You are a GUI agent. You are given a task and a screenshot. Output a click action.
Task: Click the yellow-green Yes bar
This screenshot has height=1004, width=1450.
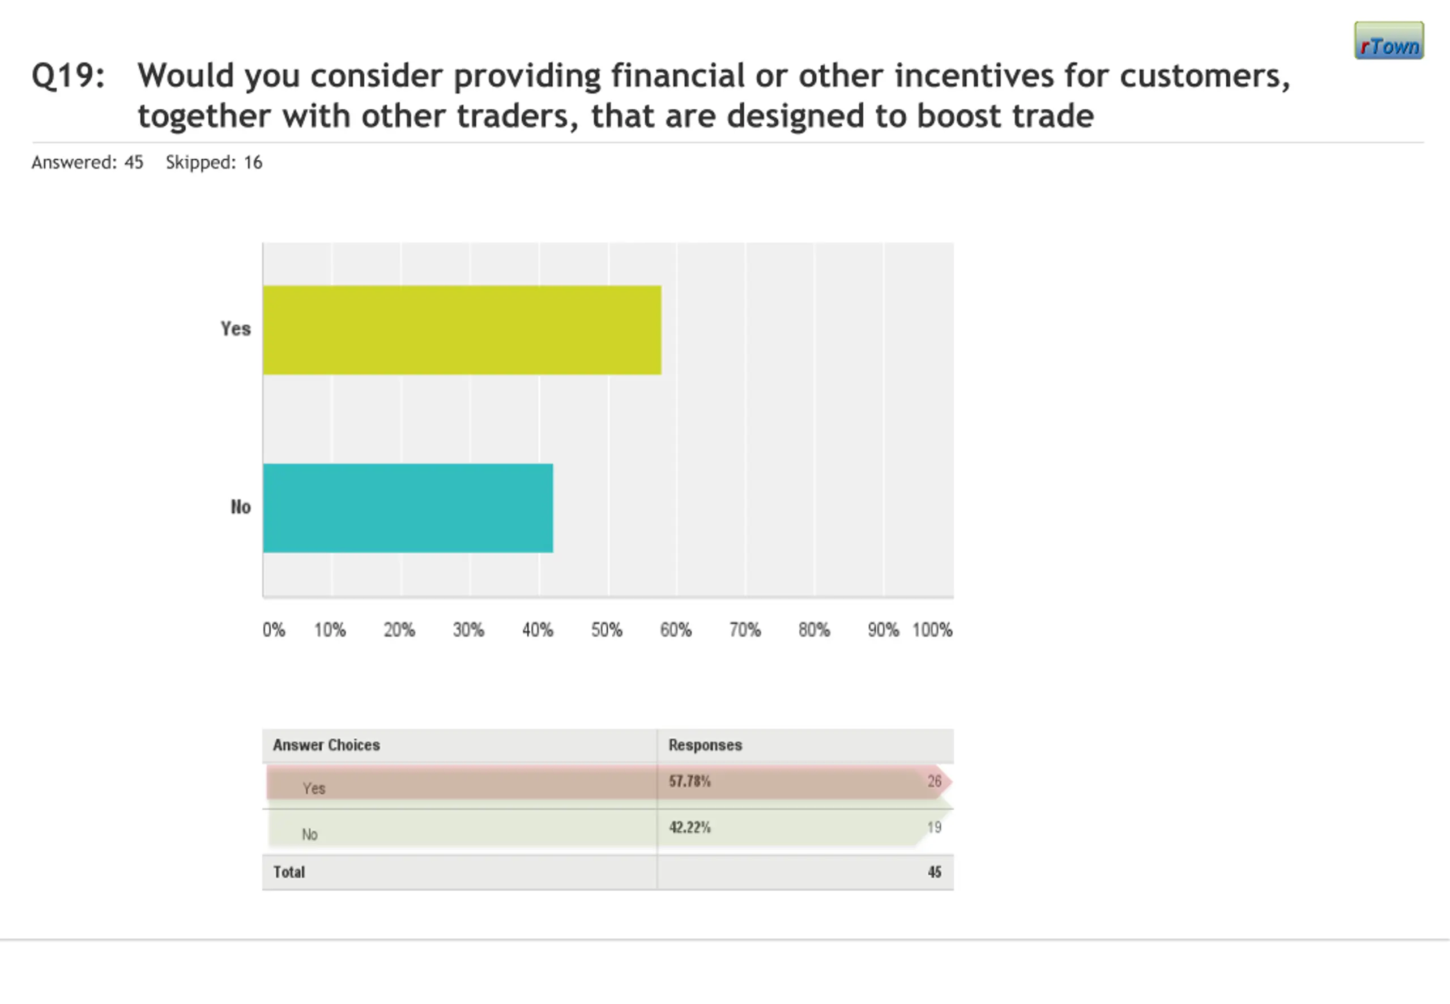pos(462,330)
